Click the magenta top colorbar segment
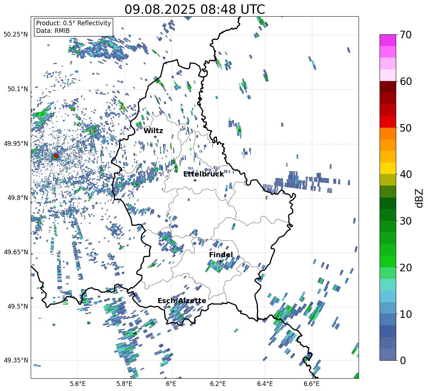The image size is (428, 391). click(388, 40)
